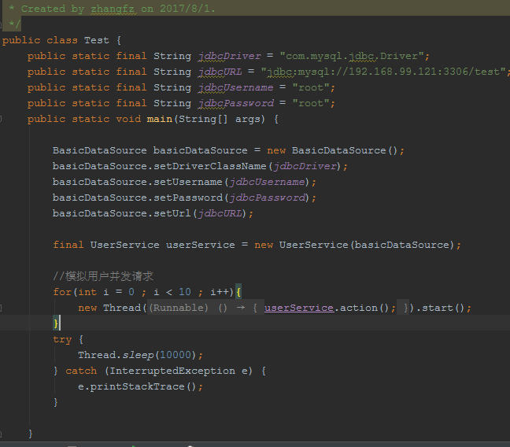Click the 10000 sleep duration value

point(176,355)
